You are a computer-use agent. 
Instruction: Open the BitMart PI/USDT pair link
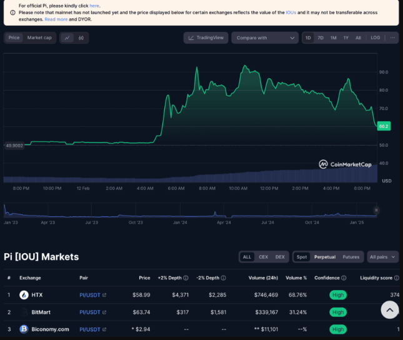(90, 312)
